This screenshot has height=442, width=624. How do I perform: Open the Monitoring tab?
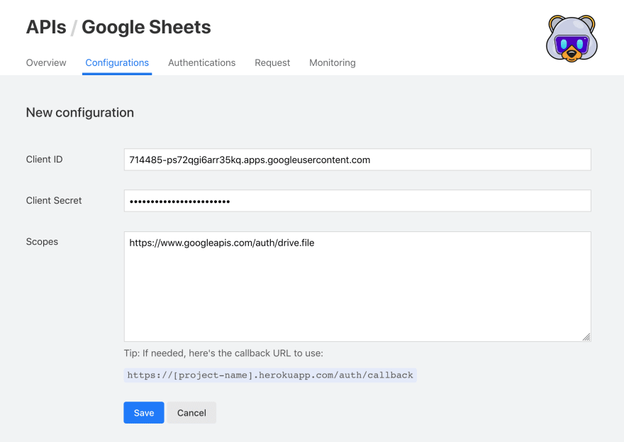[x=333, y=63]
